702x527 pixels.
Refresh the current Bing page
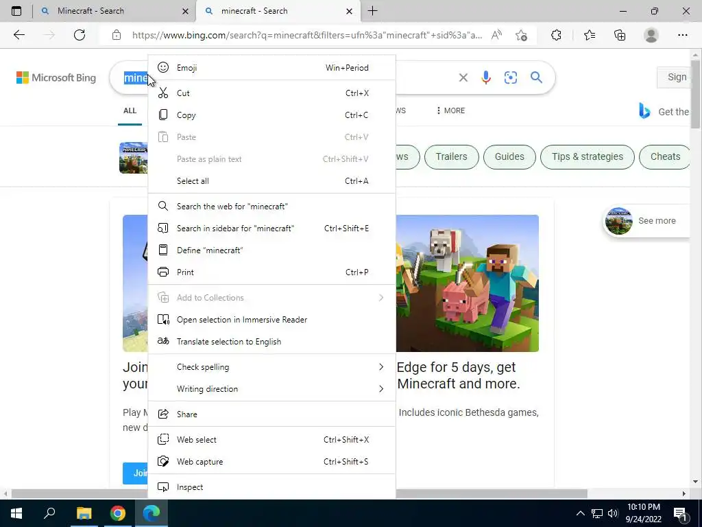(x=80, y=35)
